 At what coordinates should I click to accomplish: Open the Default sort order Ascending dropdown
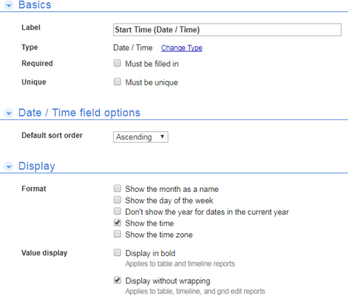pos(141,137)
